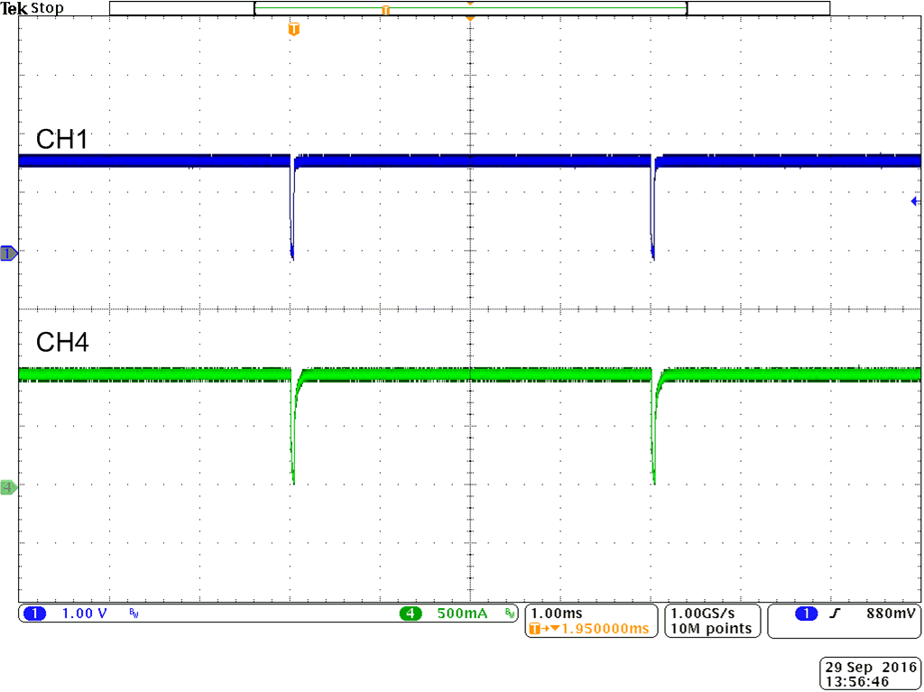
Task: Click the Tek logo
Action: [x=15, y=7]
